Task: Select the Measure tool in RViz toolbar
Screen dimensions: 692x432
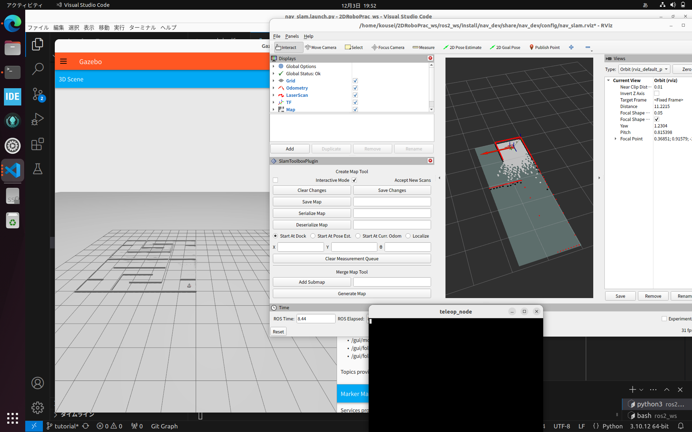Action: [x=423, y=47]
